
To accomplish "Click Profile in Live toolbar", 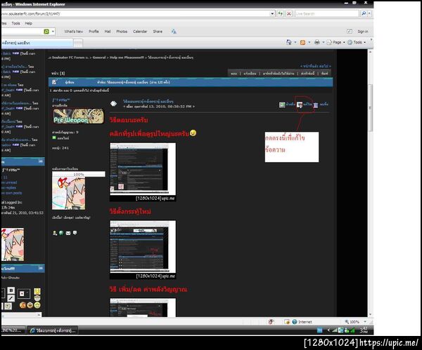I will click(x=94, y=32).
